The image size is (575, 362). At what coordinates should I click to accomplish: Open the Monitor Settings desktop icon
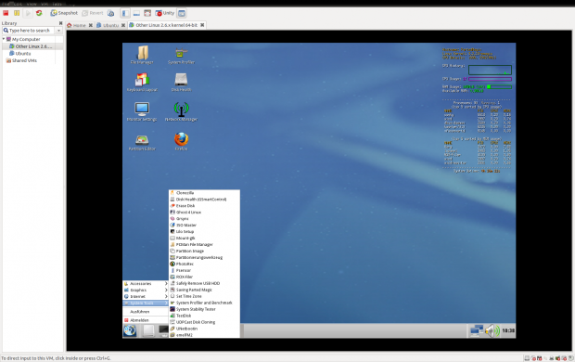[142, 112]
